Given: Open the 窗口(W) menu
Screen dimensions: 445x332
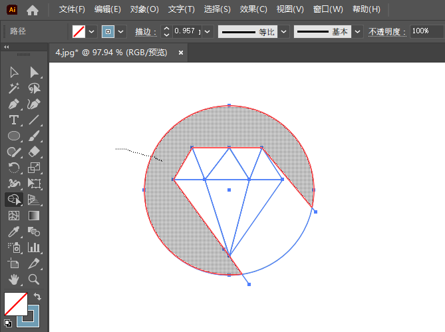Looking at the screenshot, I should pos(328,9).
